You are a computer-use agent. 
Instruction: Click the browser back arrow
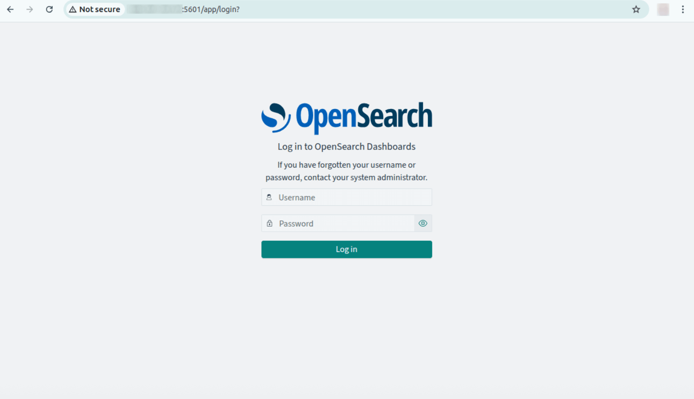click(10, 9)
